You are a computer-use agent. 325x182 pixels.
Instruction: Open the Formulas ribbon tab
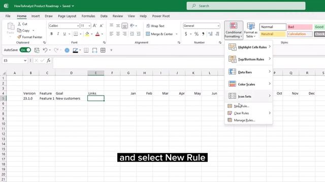(88, 16)
